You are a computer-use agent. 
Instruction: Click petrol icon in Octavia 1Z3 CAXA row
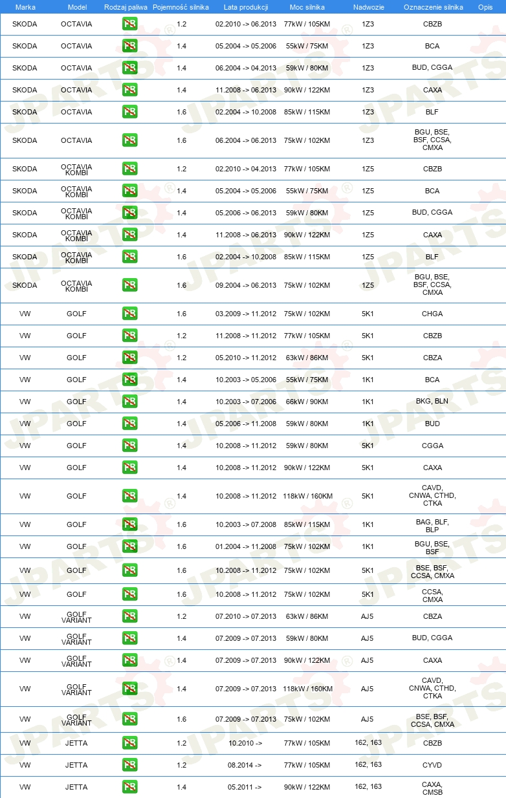(x=129, y=90)
